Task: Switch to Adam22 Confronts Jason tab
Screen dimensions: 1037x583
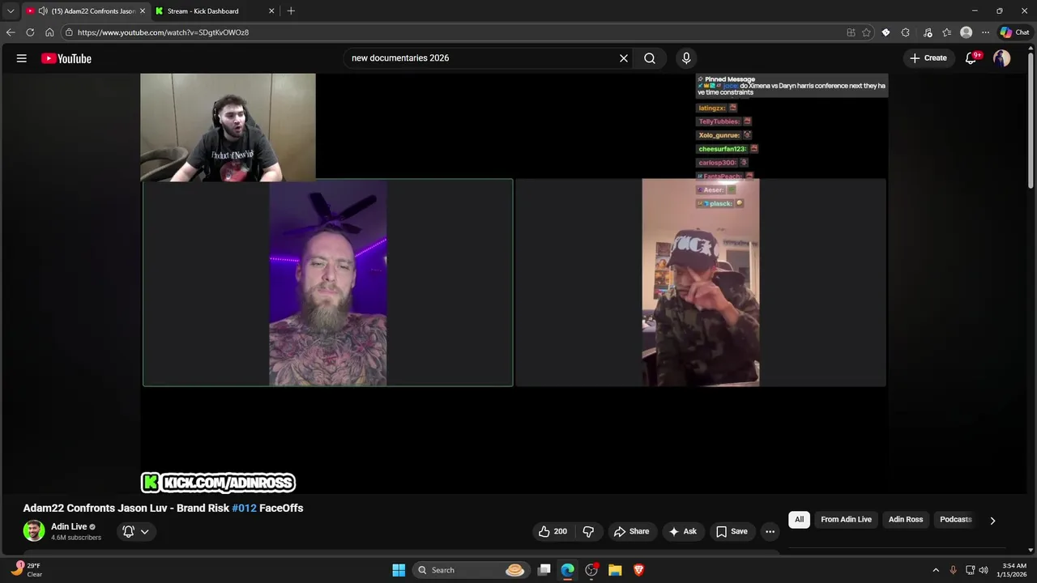Action: [x=87, y=11]
